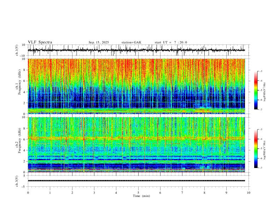Click the ch.1 color bar PSD label
This screenshot has width=280, height=216.
click(264, 92)
